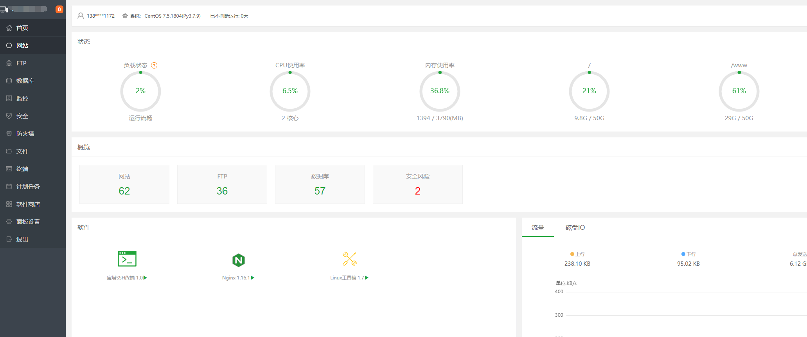Open 防火墙 firewall from the sidebar

tap(25, 133)
